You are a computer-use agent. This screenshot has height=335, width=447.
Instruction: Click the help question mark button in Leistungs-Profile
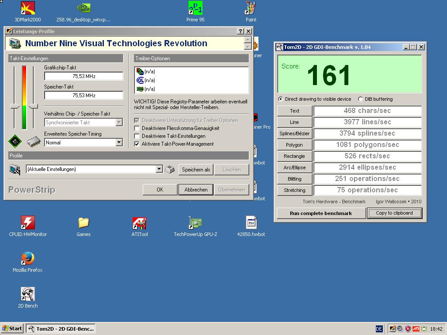[241, 31]
